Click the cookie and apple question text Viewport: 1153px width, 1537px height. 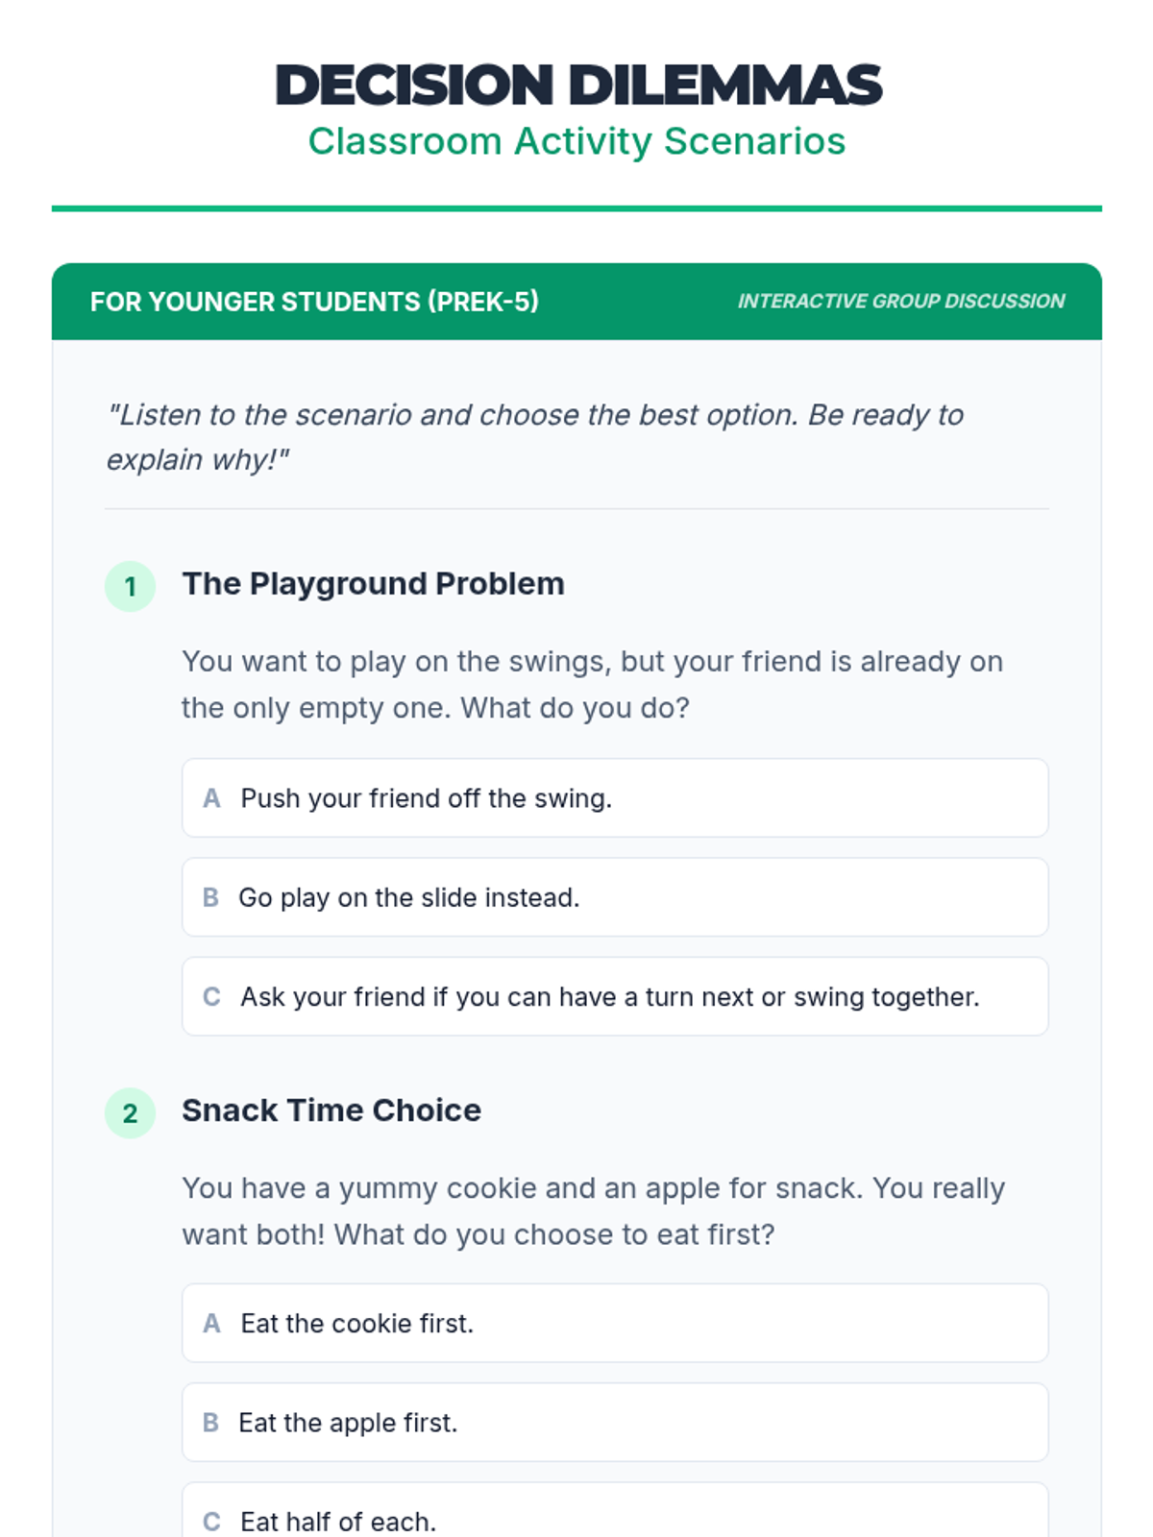coord(593,1210)
